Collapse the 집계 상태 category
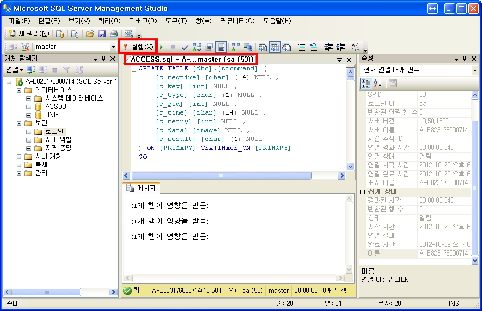482x311 pixels. [362, 192]
